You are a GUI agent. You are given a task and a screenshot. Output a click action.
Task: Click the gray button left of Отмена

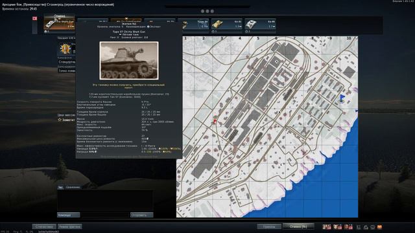(x=269, y=227)
